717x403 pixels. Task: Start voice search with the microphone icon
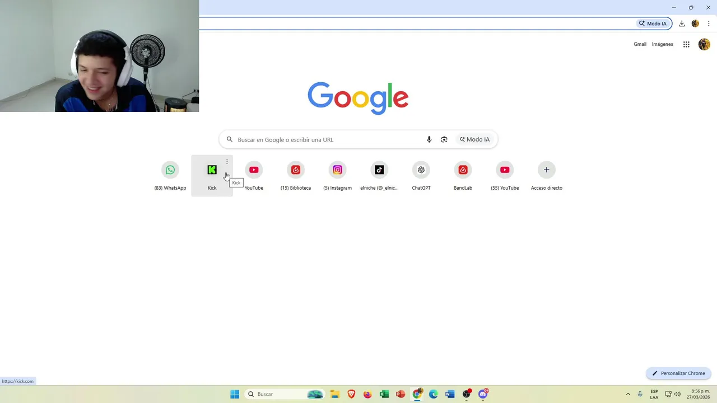[429, 139]
